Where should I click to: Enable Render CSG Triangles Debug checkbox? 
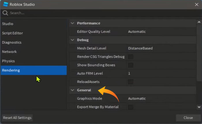(131, 57)
